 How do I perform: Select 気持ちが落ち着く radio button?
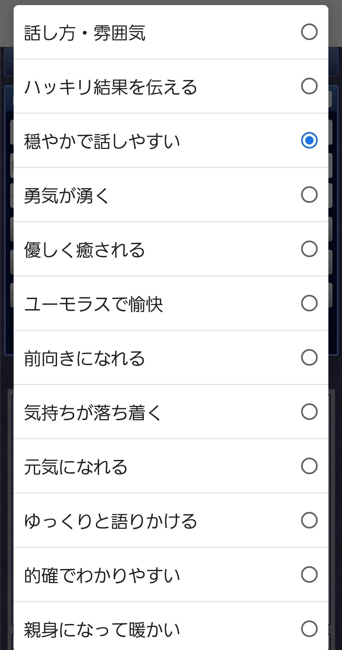309,412
